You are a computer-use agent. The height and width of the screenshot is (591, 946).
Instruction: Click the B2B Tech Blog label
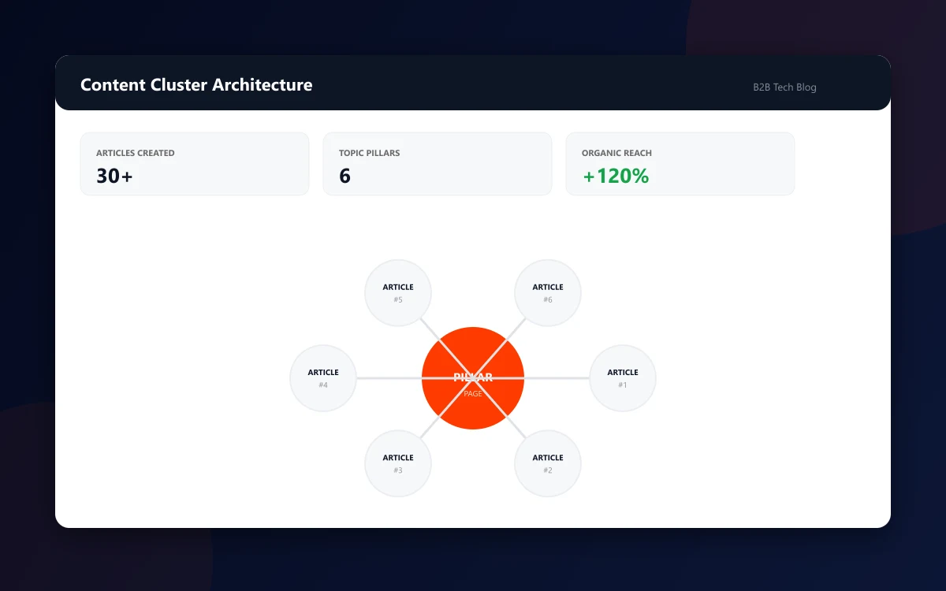(x=784, y=87)
